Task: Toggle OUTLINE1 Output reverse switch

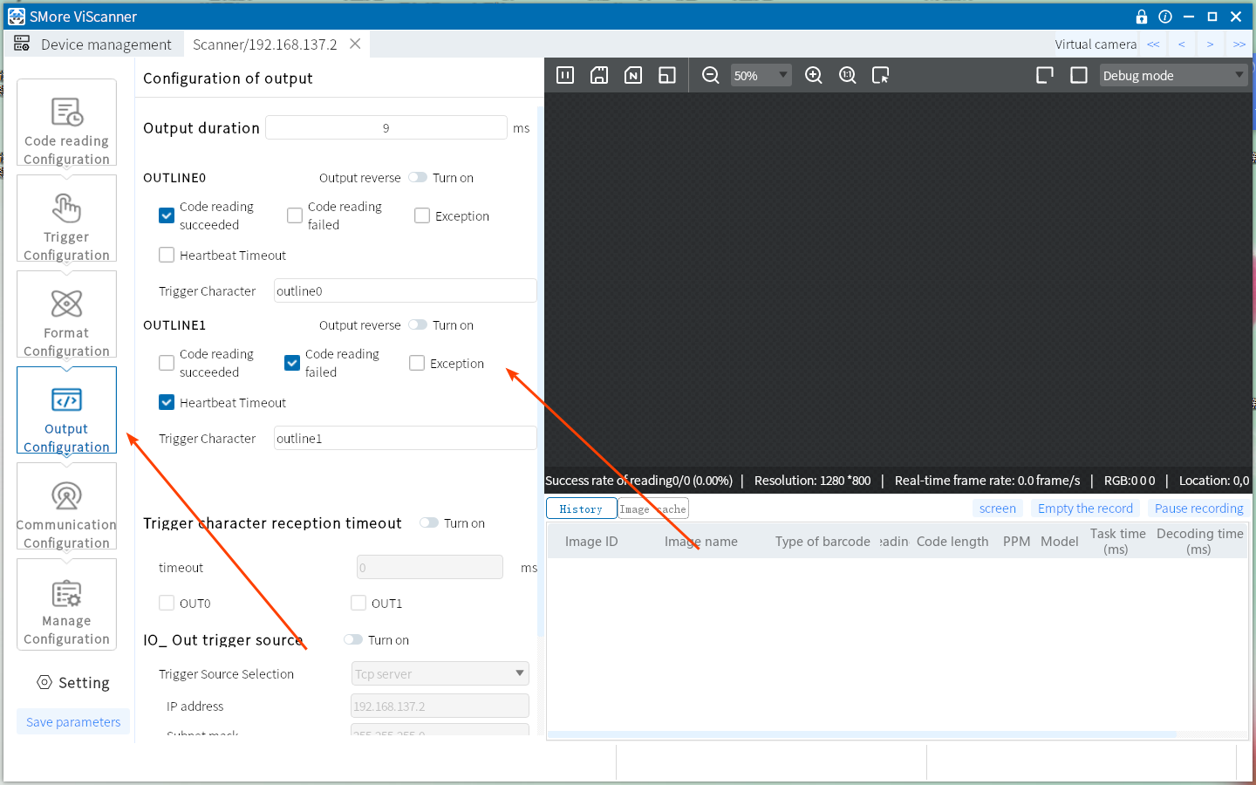Action: click(x=418, y=324)
